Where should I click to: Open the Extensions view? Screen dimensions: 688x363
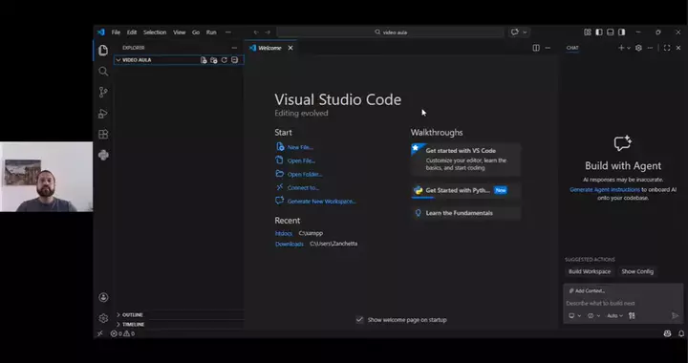pos(103,134)
